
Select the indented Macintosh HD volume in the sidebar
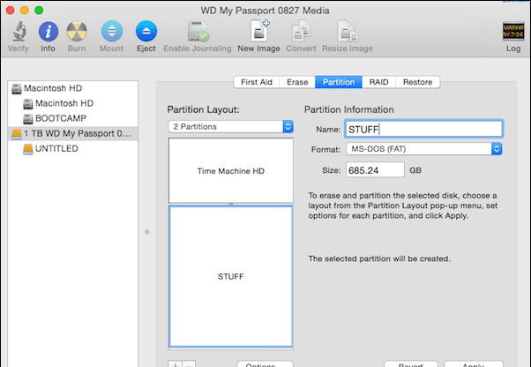point(73,103)
